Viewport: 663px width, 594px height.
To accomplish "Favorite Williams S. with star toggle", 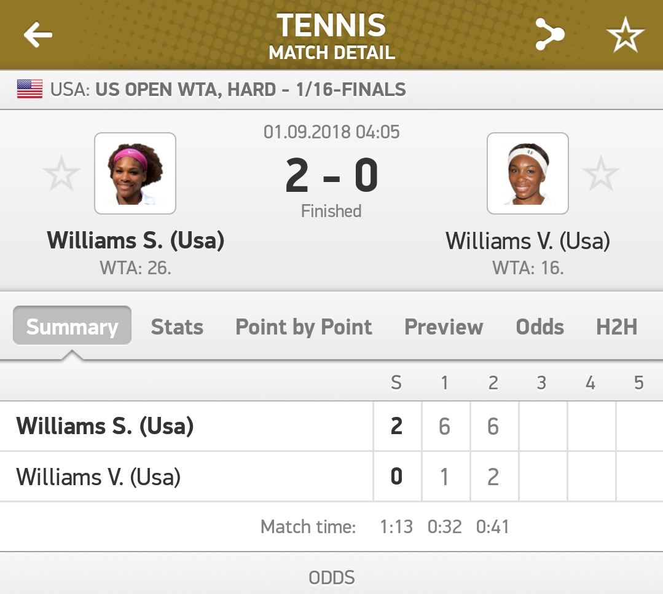I will point(61,174).
